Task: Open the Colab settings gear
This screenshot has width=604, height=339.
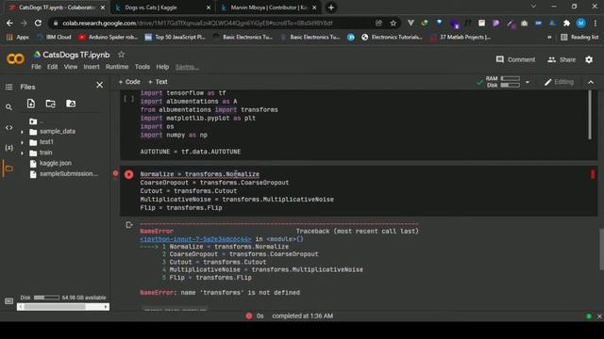Action: pyautogui.click(x=589, y=59)
